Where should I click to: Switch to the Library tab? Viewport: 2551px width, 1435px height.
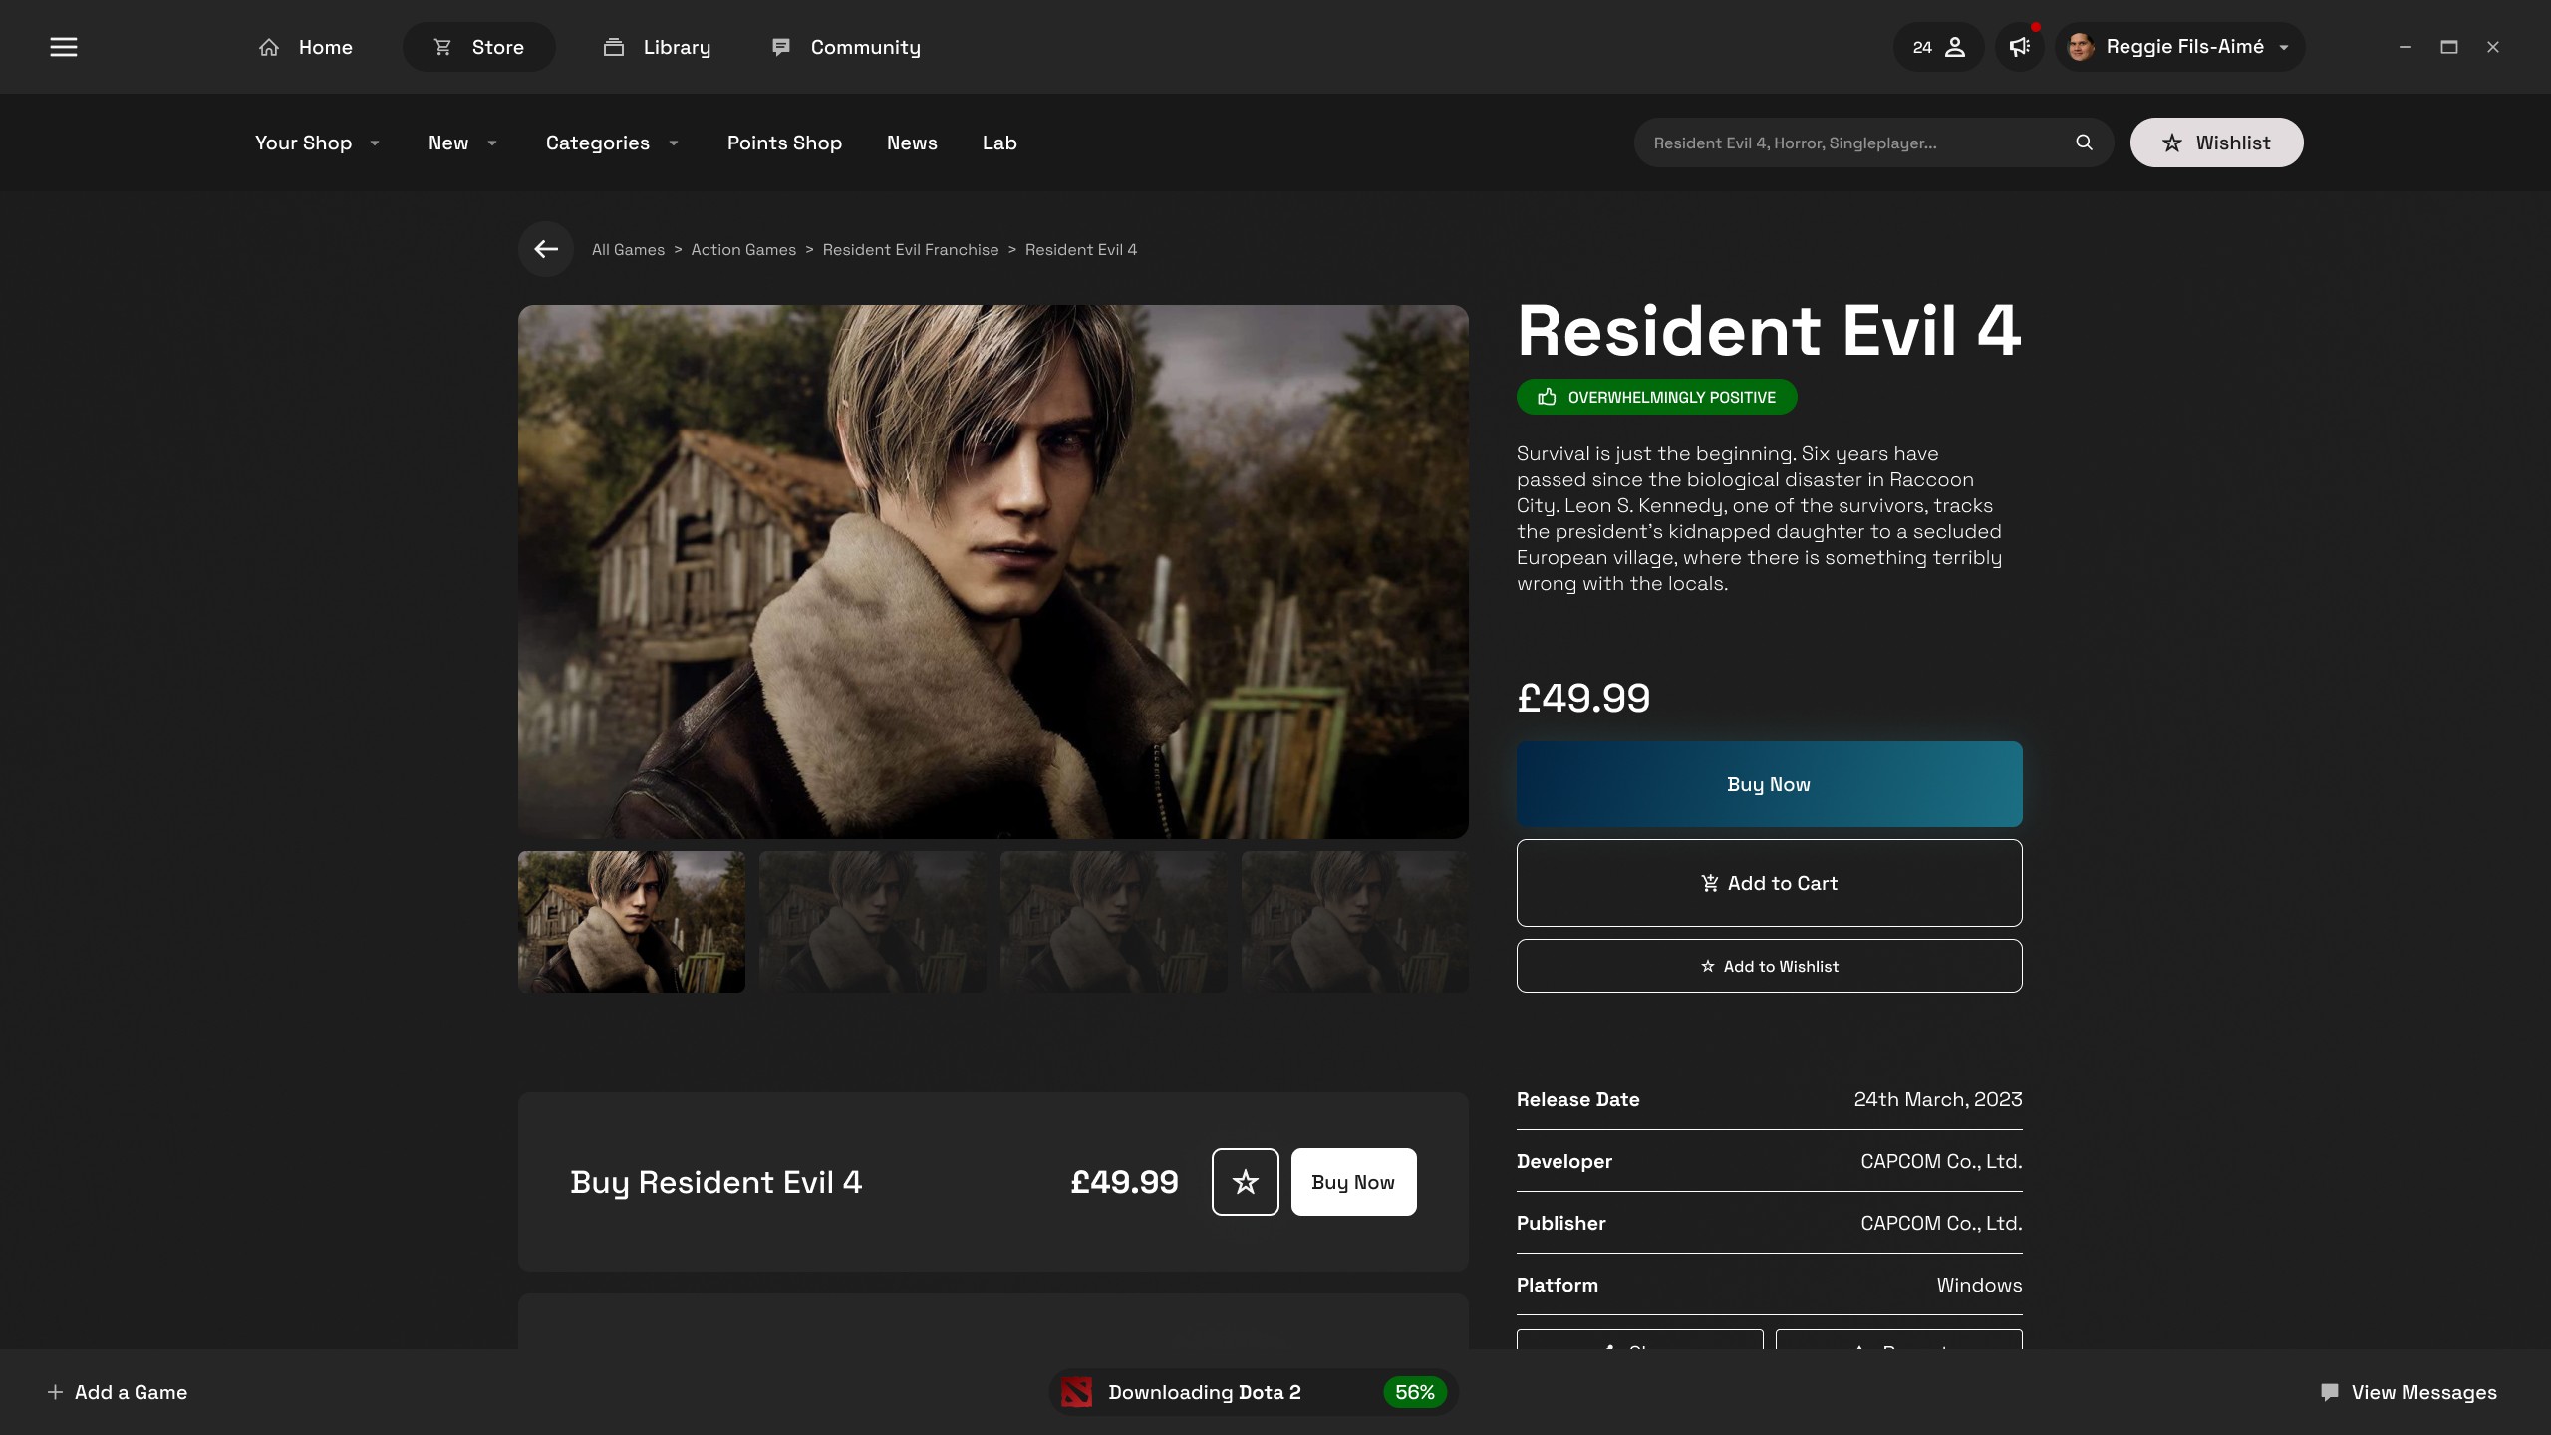(x=657, y=47)
